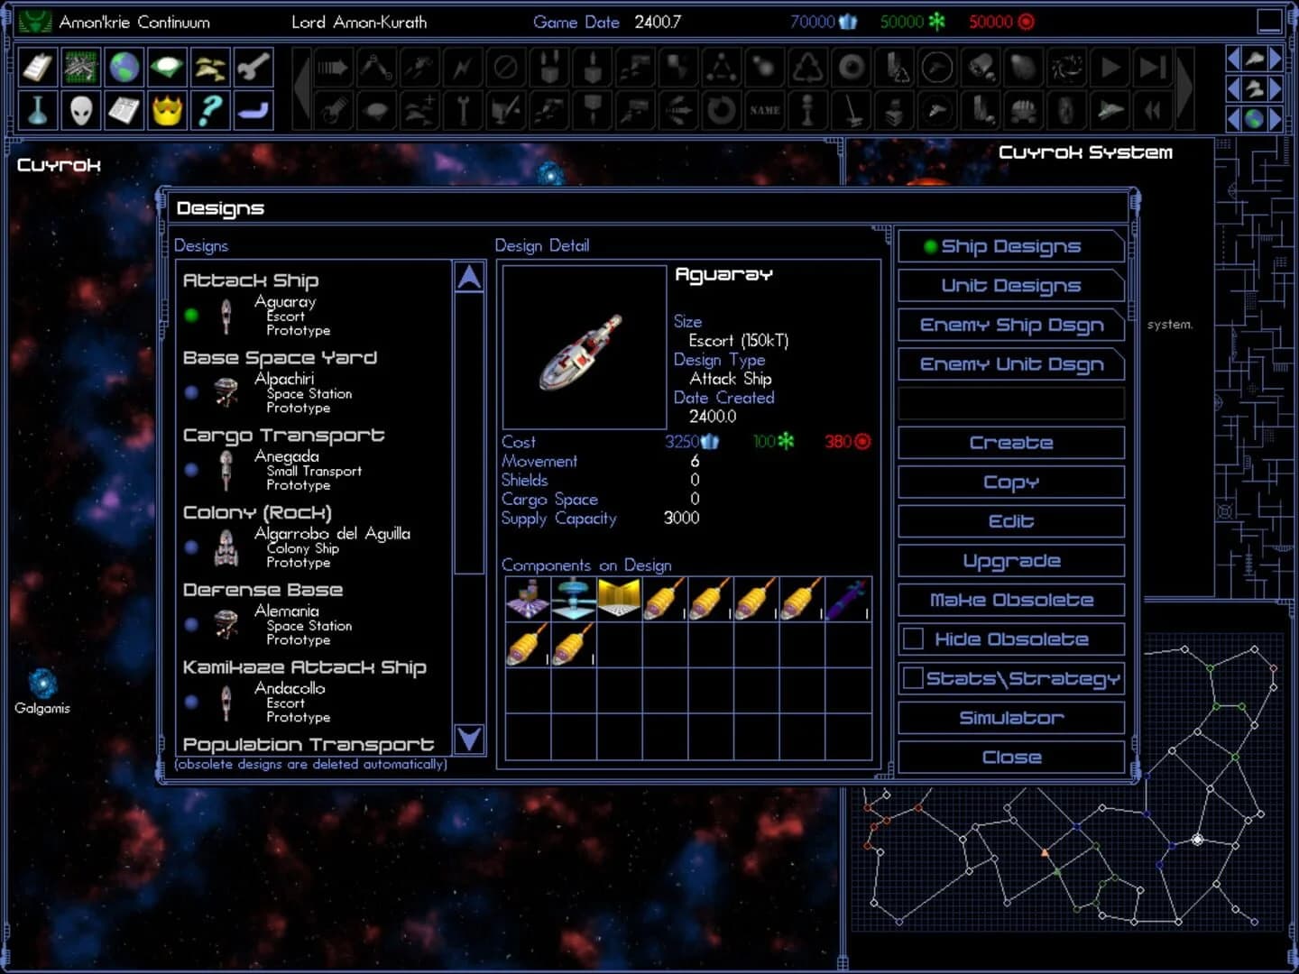1299x974 pixels.
Task: Switch to Unit Designs
Action: click(1010, 285)
